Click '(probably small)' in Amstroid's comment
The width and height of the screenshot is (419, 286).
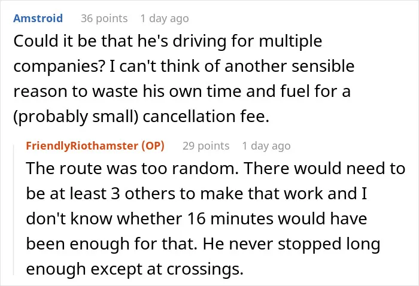tap(76, 117)
